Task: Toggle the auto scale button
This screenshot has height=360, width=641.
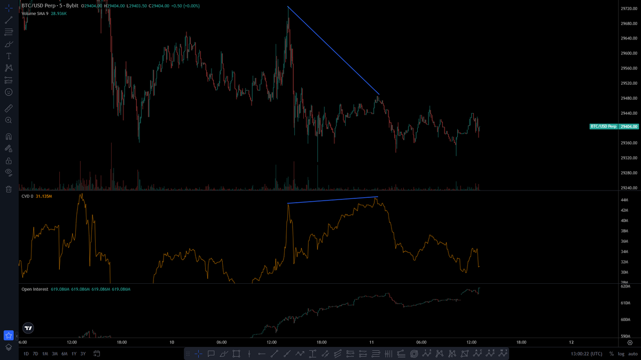Action: tap(632, 354)
